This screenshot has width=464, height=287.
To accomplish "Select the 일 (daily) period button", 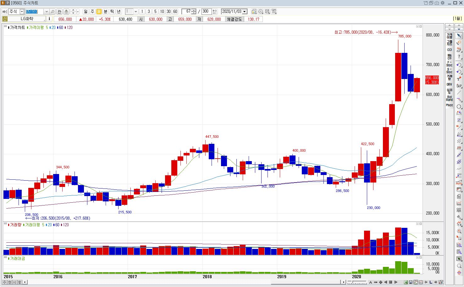I will coord(86,12).
